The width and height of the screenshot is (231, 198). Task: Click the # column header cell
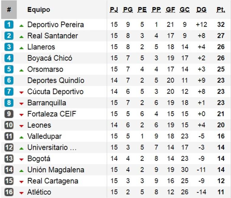pyautogui.click(x=9, y=10)
